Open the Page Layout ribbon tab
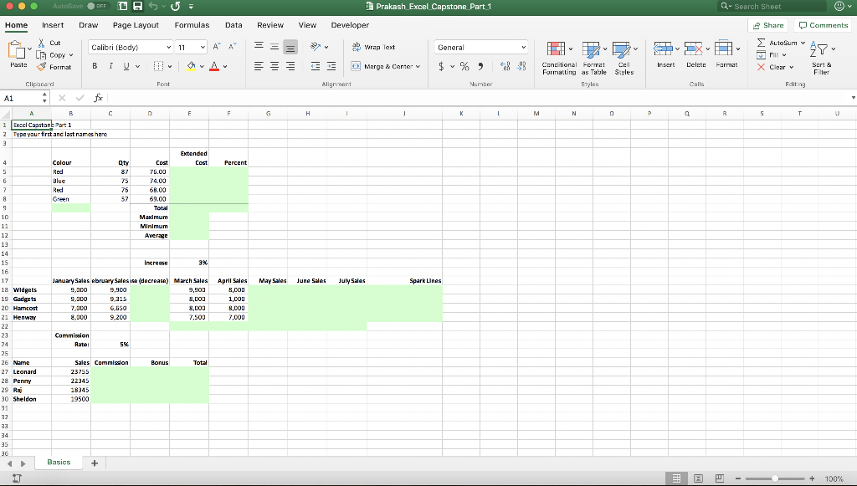857x486 pixels. coord(136,25)
